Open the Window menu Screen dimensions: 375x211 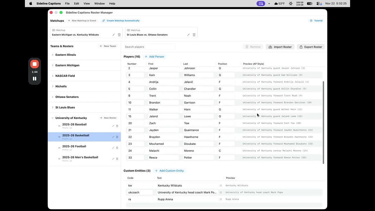pyautogui.click(x=100, y=4)
